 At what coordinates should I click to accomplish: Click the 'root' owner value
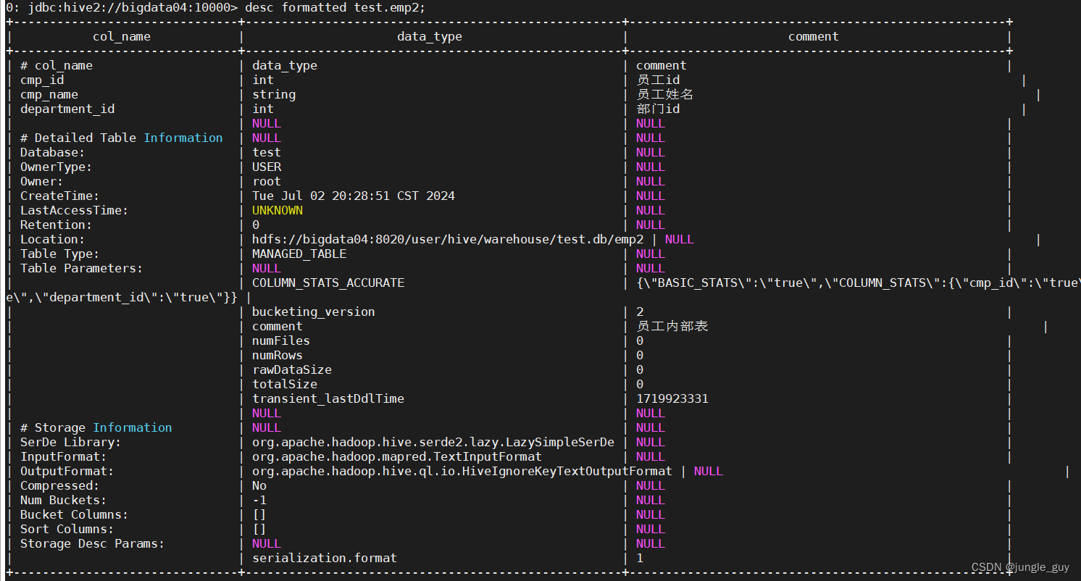(267, 181)
